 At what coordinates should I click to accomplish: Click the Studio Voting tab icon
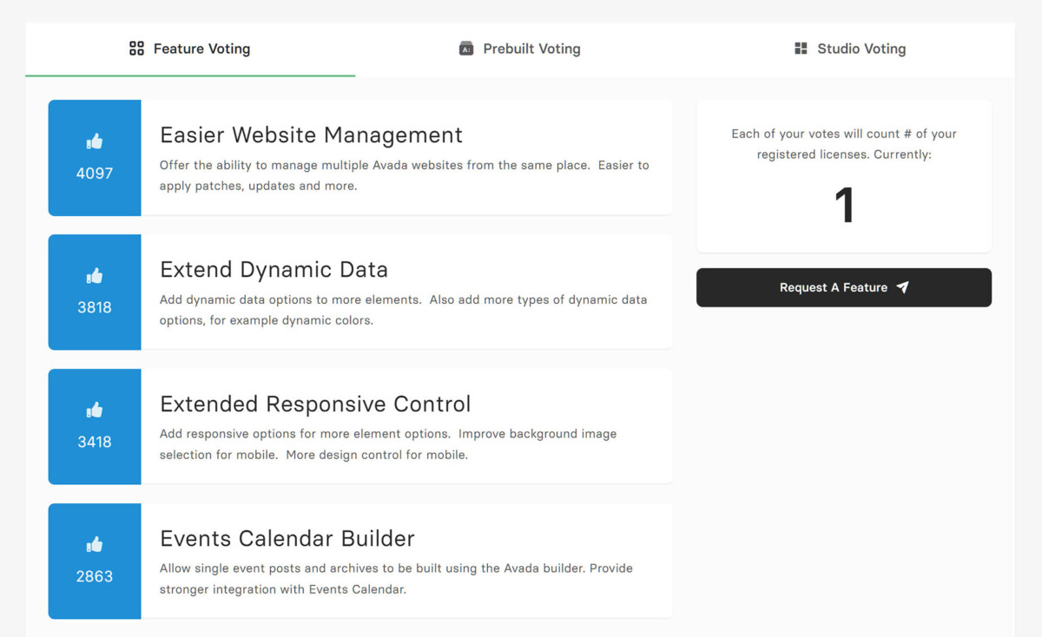801,49
